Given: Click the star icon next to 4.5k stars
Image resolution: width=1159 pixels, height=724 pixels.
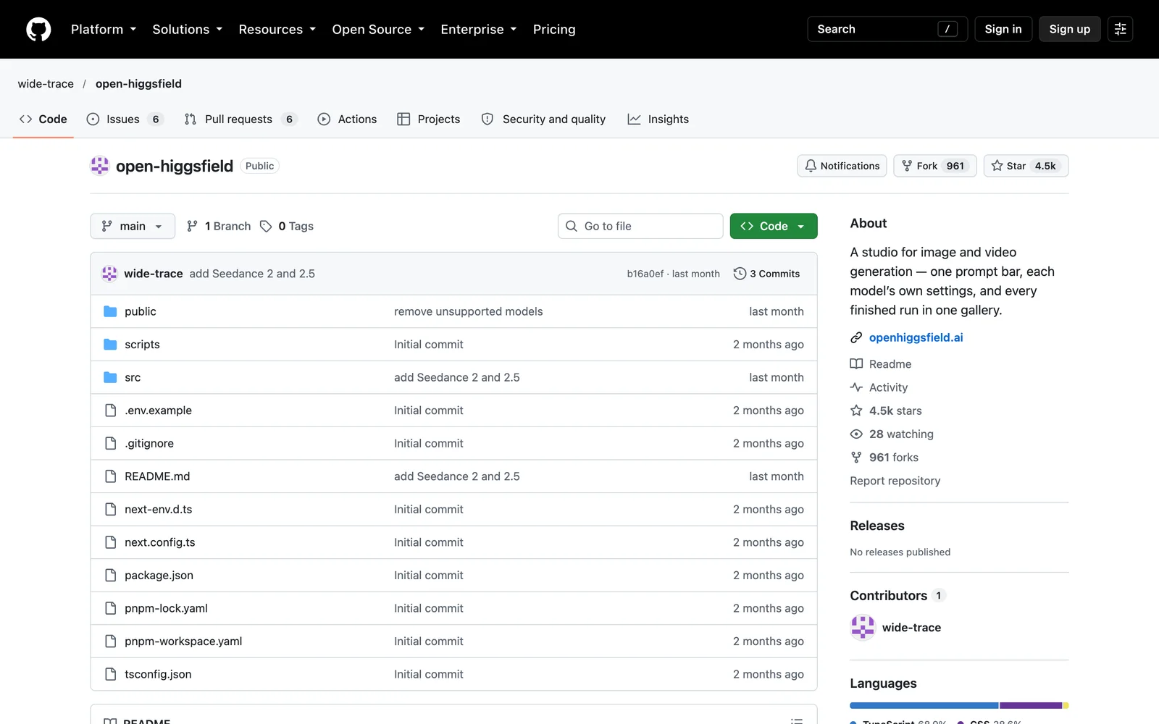Looking at the screenshot, I should pyautogui.click(x=856, y=411).
